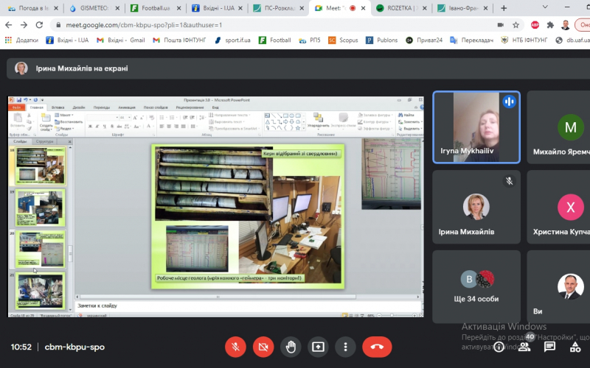Select slide 20 thumbnail in shared presentation

tap(40, 249)
